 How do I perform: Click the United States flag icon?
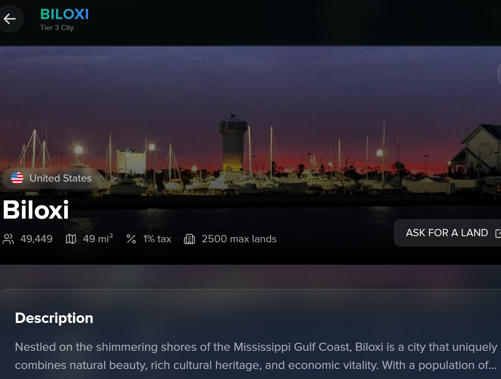(17, 178)
